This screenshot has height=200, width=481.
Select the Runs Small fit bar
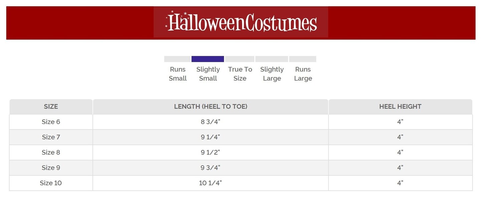click(177, 59)
